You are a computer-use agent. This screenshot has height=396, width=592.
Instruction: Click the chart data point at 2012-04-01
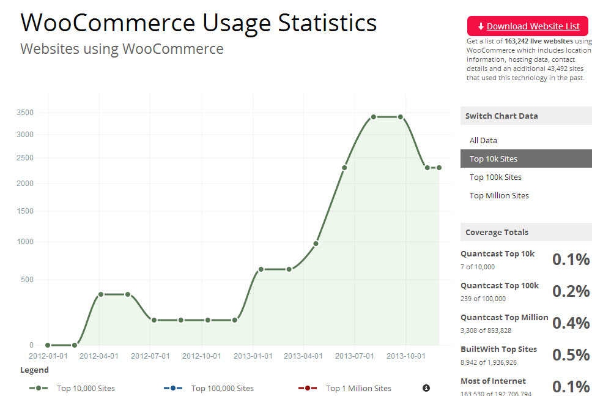click(100, 294)
